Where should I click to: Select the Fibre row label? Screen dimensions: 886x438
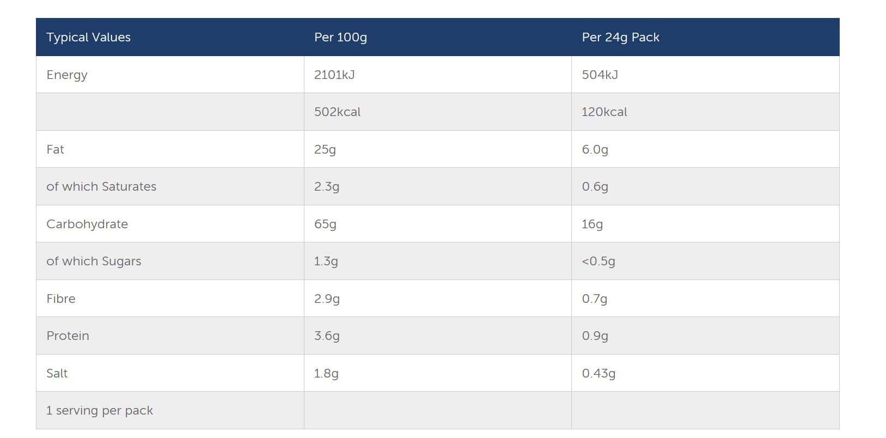click(x=61, y=299)
